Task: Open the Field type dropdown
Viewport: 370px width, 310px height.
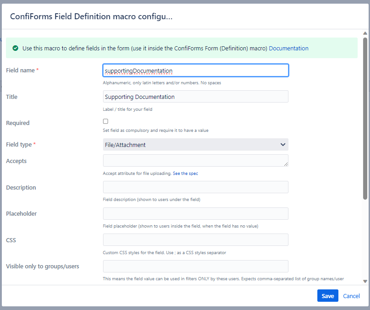Action: coord(196,145)
